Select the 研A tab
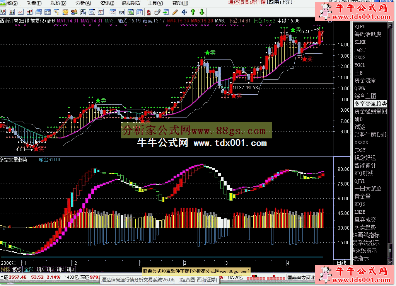Viewport: 396px width, 286px height. pyautogui.click(x=40, y=270)
